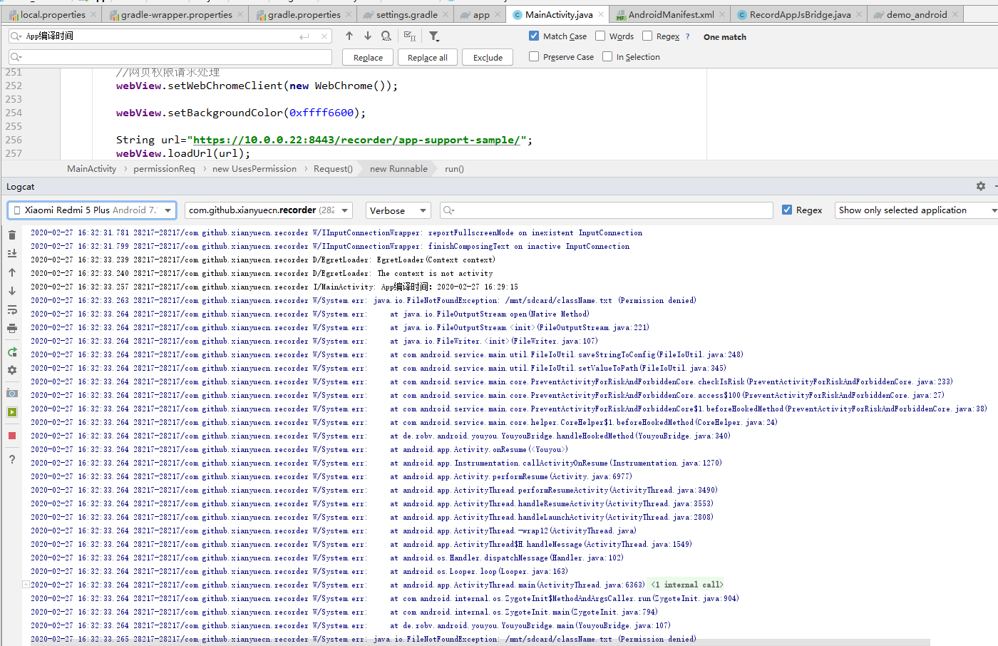Clear the Logcat output
The width and height of the screenshot is (998, 646).
[x=11, y=234]
